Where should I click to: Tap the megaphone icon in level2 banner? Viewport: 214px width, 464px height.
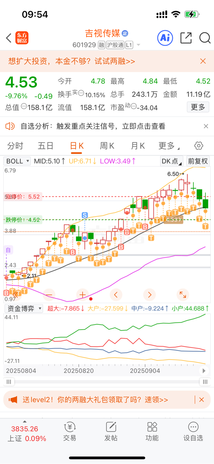(13, 400)
